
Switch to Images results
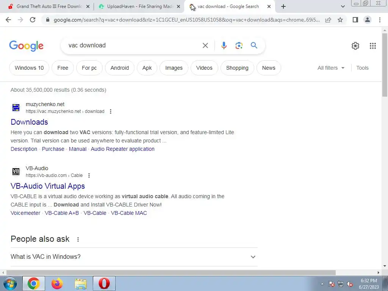tap(174, 68)
